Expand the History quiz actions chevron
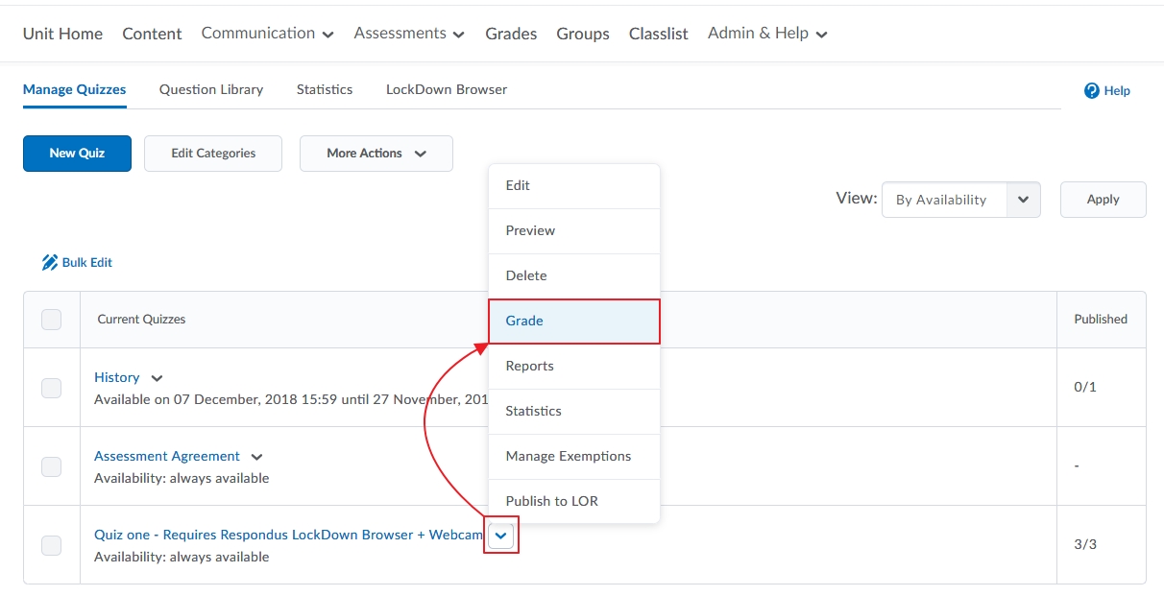 tap(158, 378)
